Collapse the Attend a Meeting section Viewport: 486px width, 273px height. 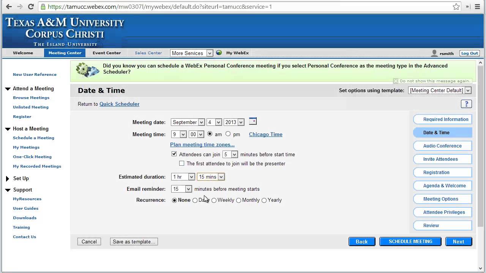tap(8, 89)
